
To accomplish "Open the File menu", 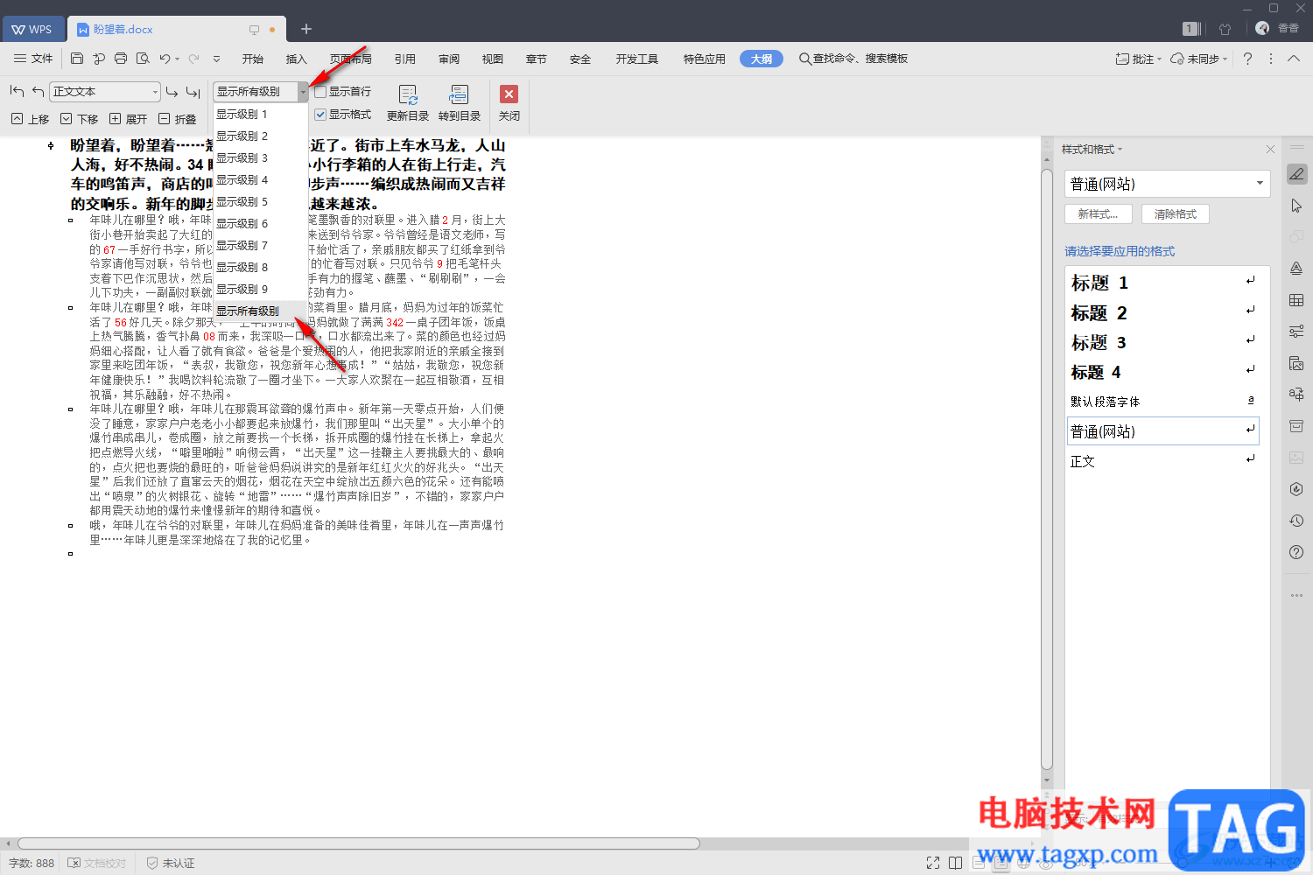I will [x=33, y=59].
